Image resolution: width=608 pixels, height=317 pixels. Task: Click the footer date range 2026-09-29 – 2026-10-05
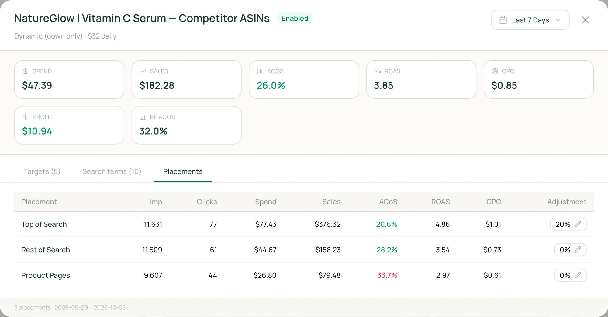coord(90,308)
